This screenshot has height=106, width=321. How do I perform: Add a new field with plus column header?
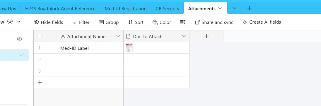206,36
